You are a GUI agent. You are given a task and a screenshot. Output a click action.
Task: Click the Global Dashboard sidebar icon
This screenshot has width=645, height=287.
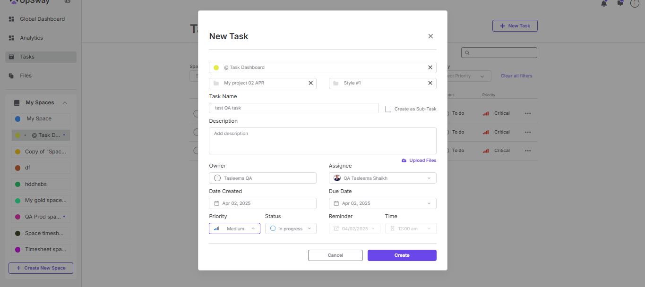11,19
